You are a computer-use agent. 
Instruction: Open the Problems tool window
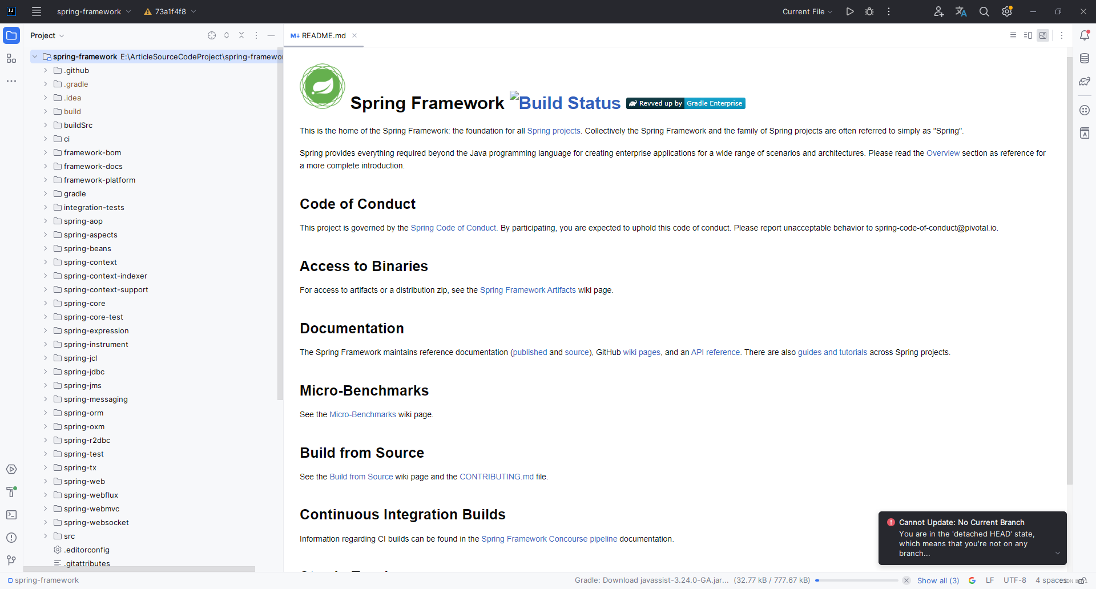coord(11,538)
